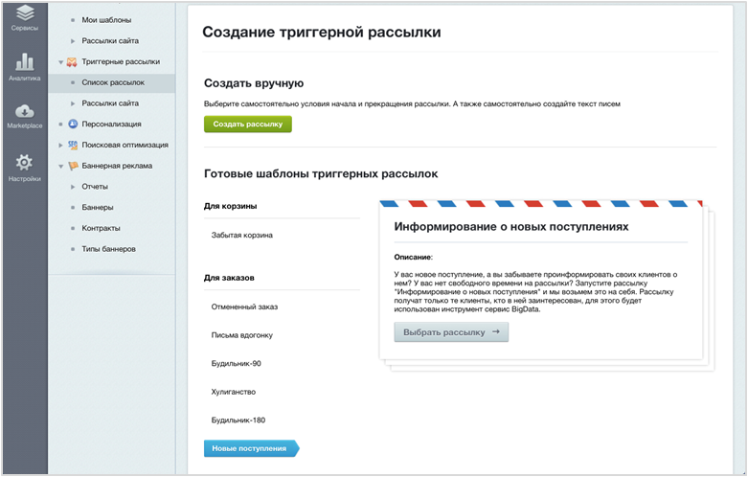Select the Отмененный заказ template

pos(244,307)
